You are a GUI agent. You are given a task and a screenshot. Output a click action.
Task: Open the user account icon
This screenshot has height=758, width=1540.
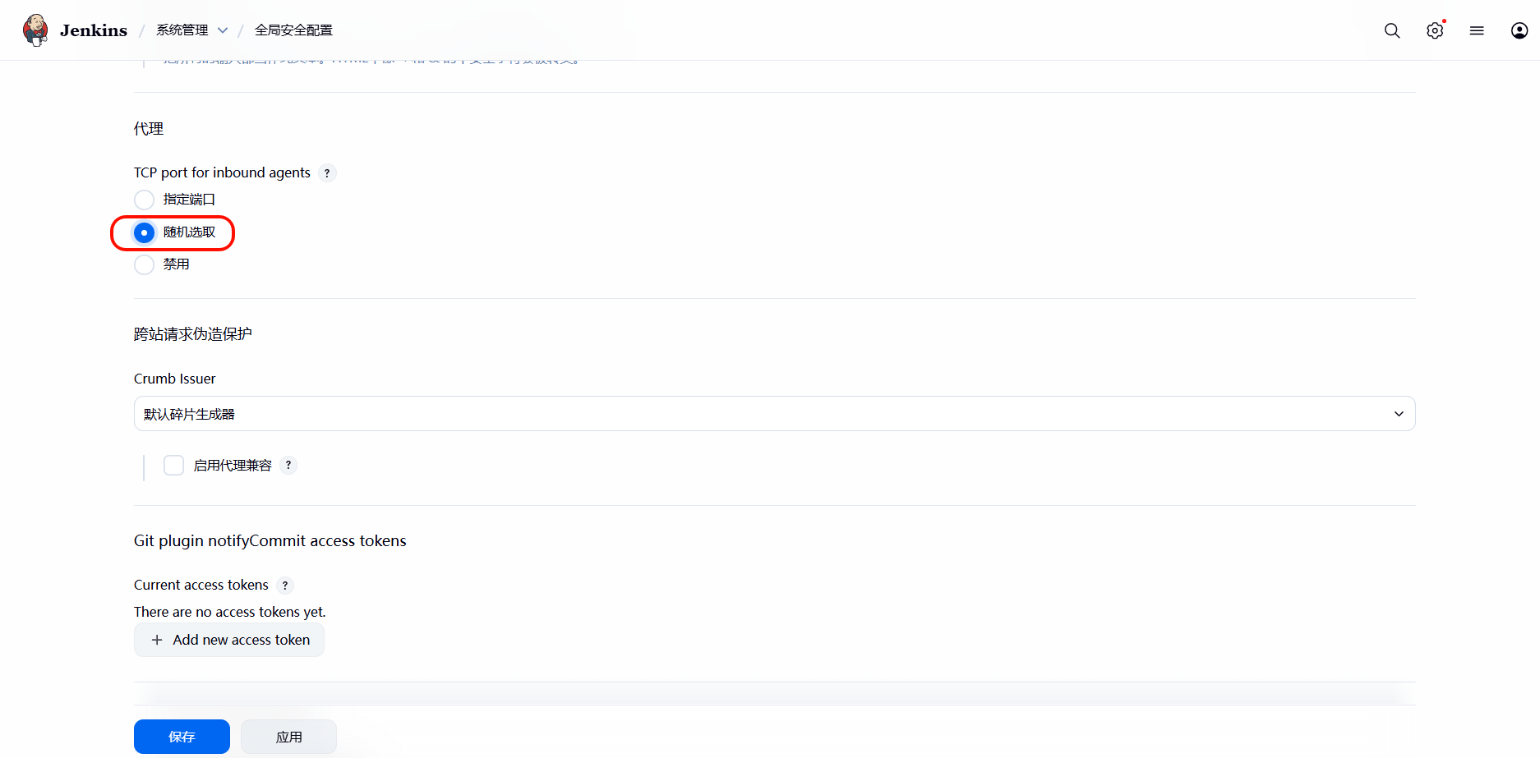coord(1519,30)
